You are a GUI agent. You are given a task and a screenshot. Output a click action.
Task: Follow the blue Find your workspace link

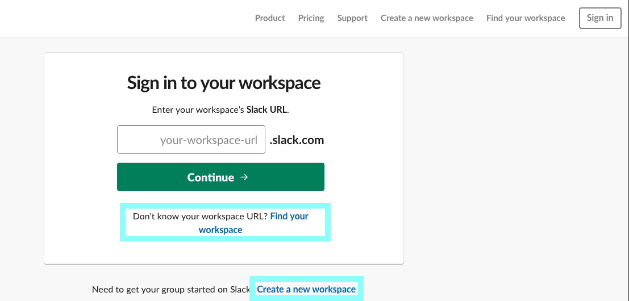[x=253, y=223]
